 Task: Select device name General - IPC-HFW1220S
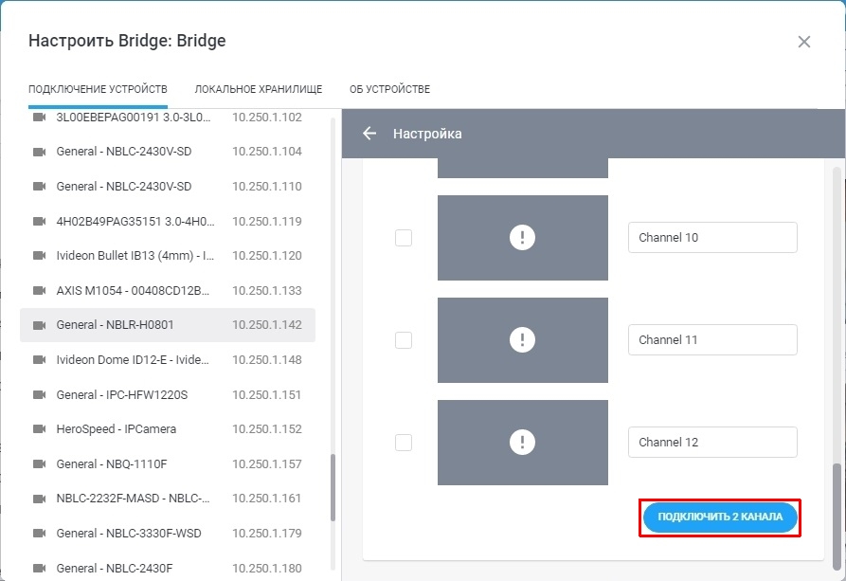(122, 394)
